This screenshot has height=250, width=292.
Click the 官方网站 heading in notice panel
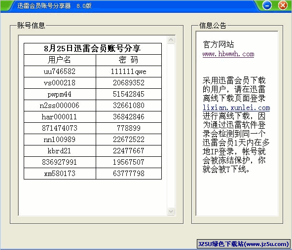pyautogui.click(x=218, y=44)
